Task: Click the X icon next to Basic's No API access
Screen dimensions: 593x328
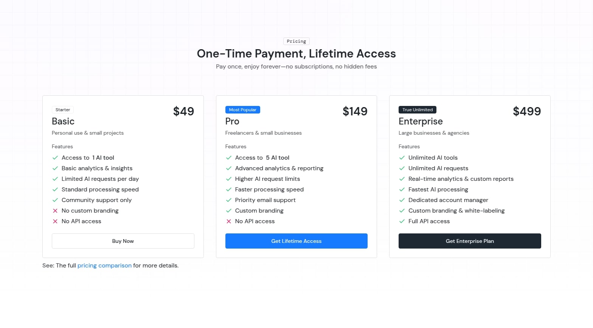Action: (x=55, y=221)
